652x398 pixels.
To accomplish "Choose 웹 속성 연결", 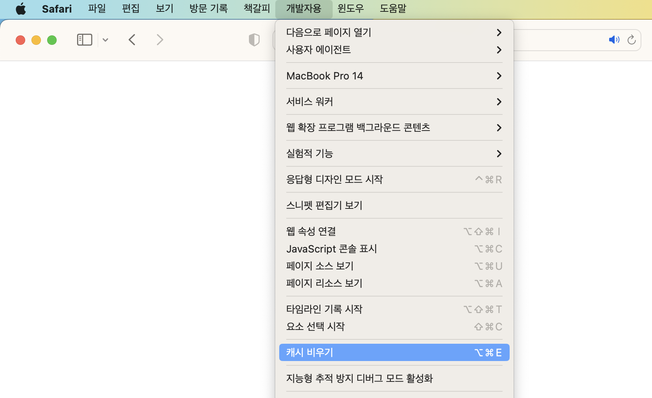I will 394,231.
